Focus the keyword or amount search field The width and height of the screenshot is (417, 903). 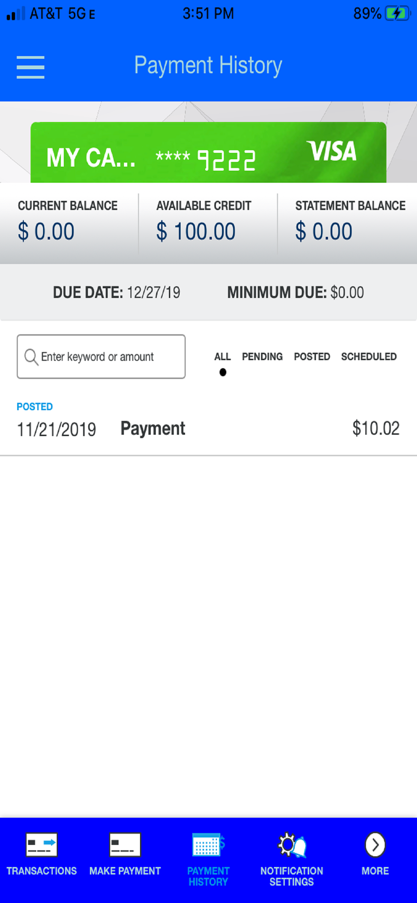[x=105, y=357]
